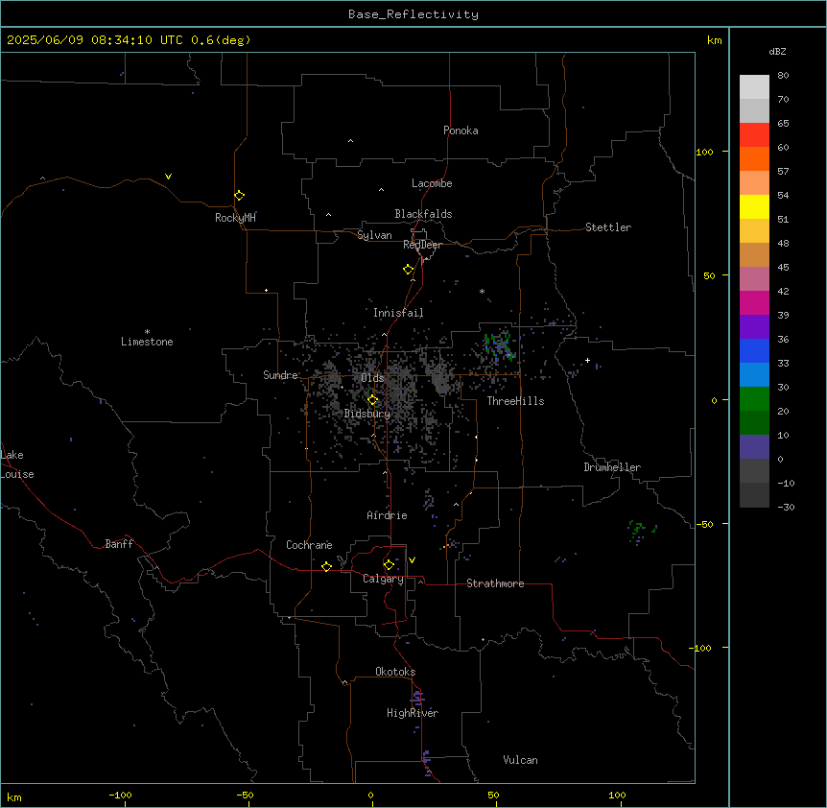Viewport: 827px width, 808px height.
Task: Click the km unit label at the top right
Action: pyautogui.click(x=714, y=40)
